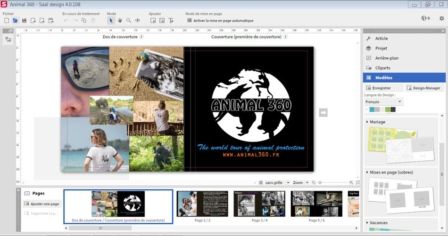Click the Pages strip horizontal scrollbar
Viewport: 448px width, 236px height.
pyautogui.click(x=100, y=228)
